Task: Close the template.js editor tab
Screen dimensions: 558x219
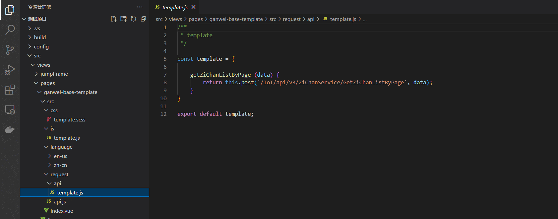Action: point(194,7)
